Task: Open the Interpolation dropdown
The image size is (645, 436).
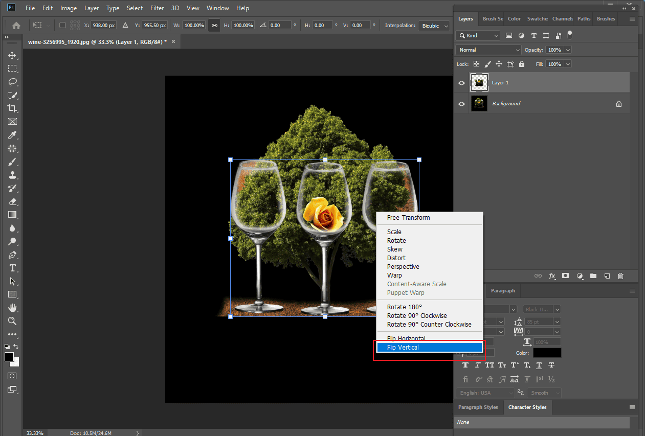Action: tap(434, 26)
